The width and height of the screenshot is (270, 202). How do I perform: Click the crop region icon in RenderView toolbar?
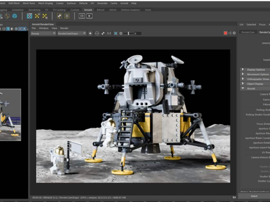coord(115,33)
